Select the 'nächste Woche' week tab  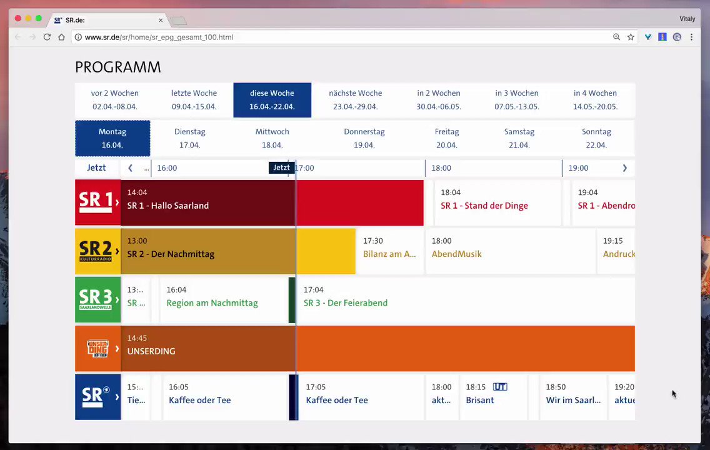(356, 100)
